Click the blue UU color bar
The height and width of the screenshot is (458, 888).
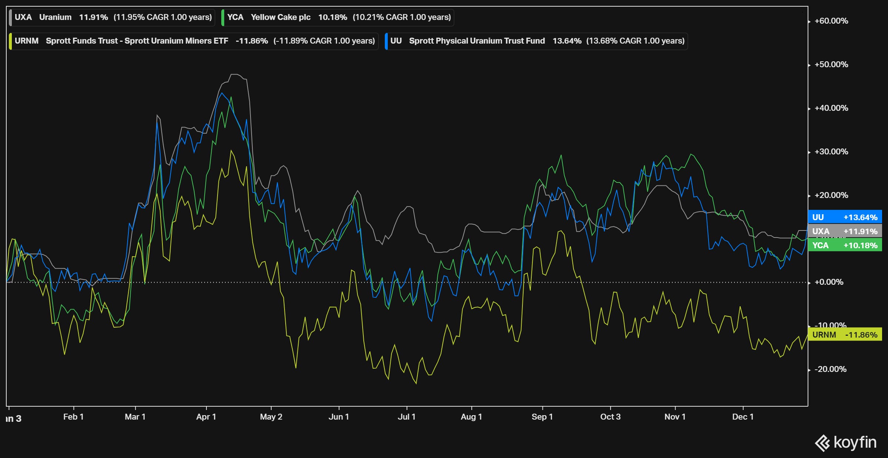[x=386, y=41]
